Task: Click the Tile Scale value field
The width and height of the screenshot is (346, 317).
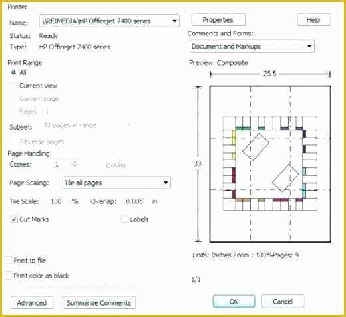Action: 56,201
